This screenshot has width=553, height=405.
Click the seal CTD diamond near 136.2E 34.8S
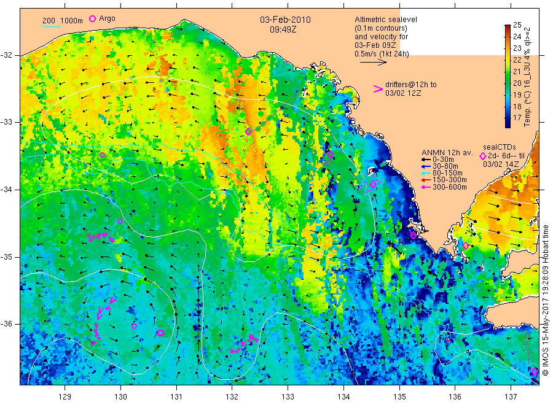(466, 246)
